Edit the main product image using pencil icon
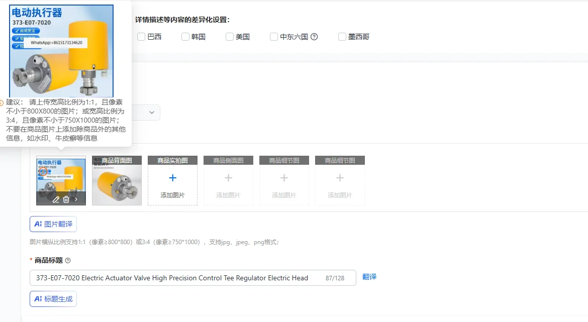The image size is (588, 322). pos(56,199)
